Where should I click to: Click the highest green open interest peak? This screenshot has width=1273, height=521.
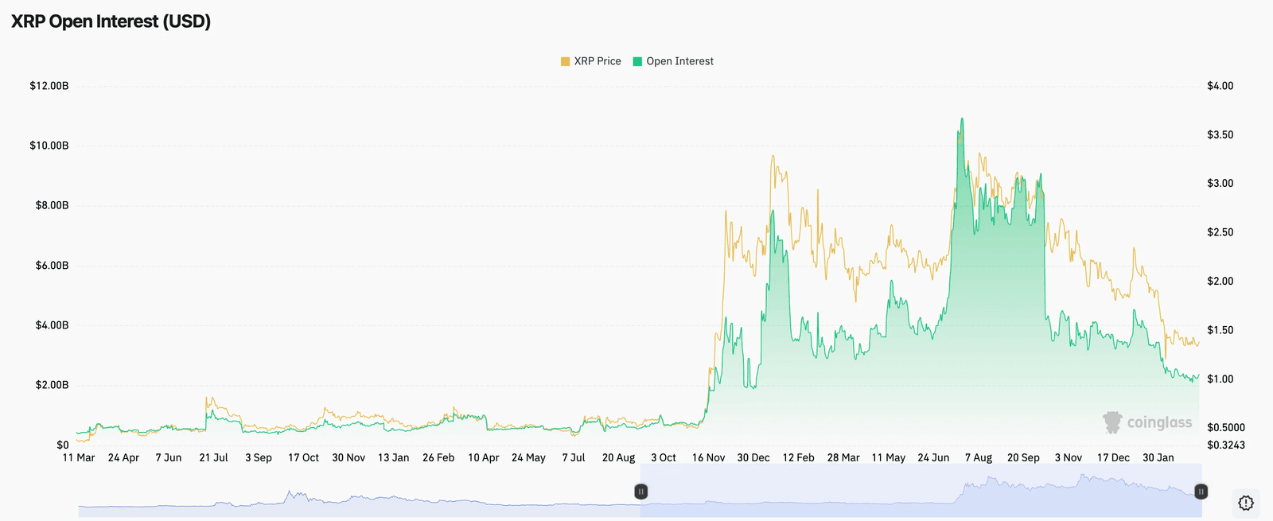tap(962, 119)
